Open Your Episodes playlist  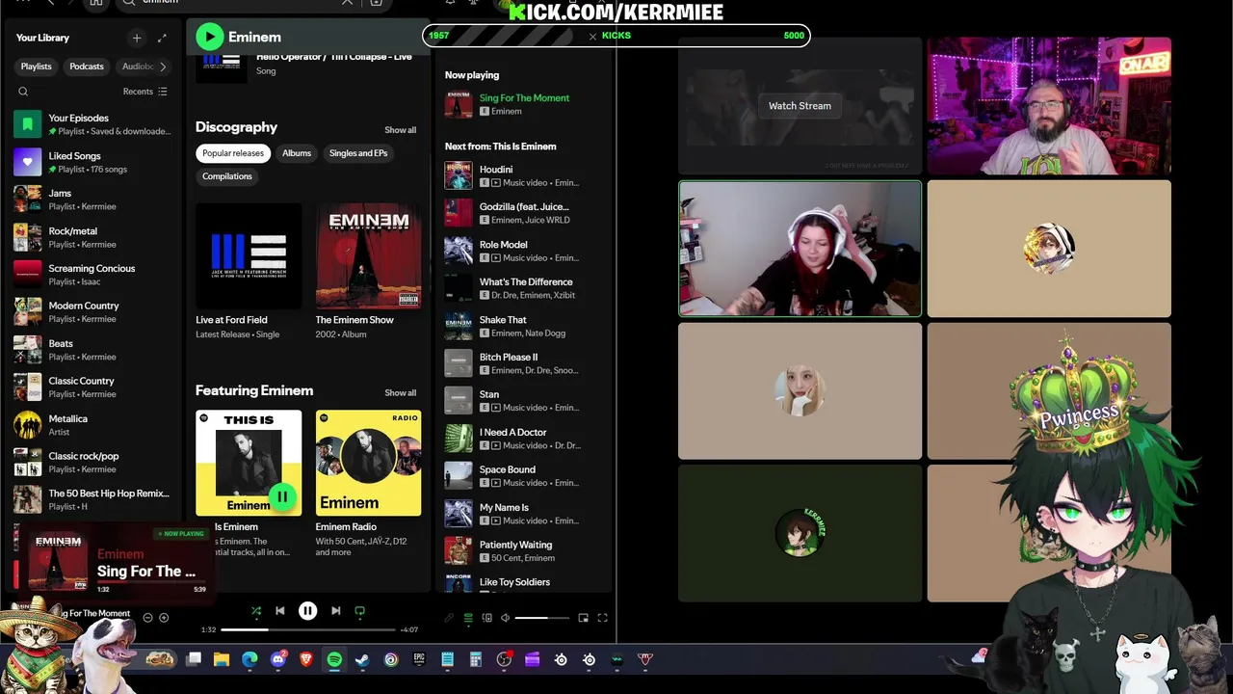pos(92,124)
